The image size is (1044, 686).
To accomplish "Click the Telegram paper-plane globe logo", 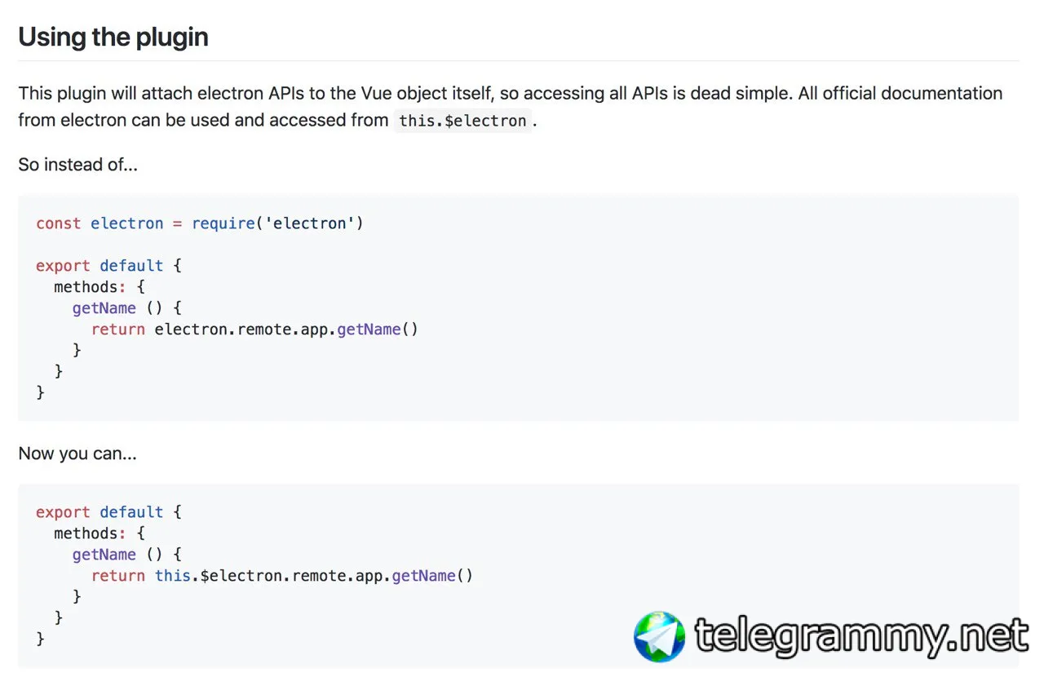I will tap(659, 636).
